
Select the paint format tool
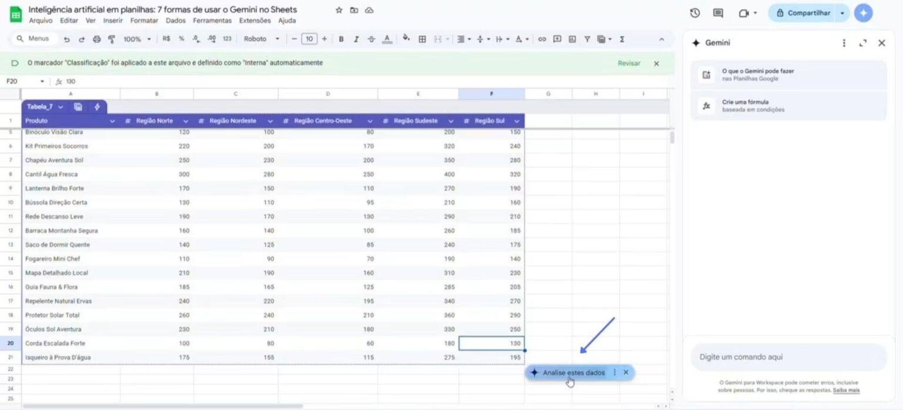click(111, 39)
